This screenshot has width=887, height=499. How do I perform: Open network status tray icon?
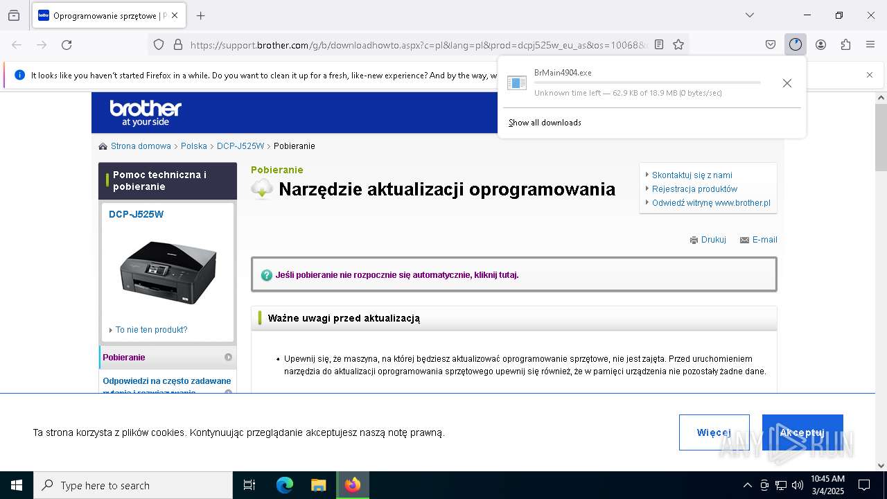point(781,485)
